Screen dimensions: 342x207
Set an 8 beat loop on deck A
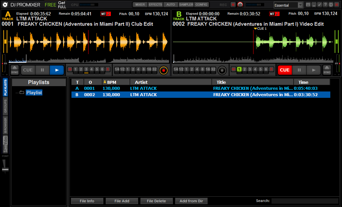coord(144,69)
